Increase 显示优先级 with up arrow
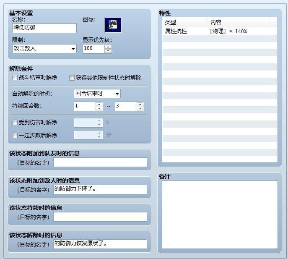The height and width of the screenshot is (259, 288). coord(108,47)
